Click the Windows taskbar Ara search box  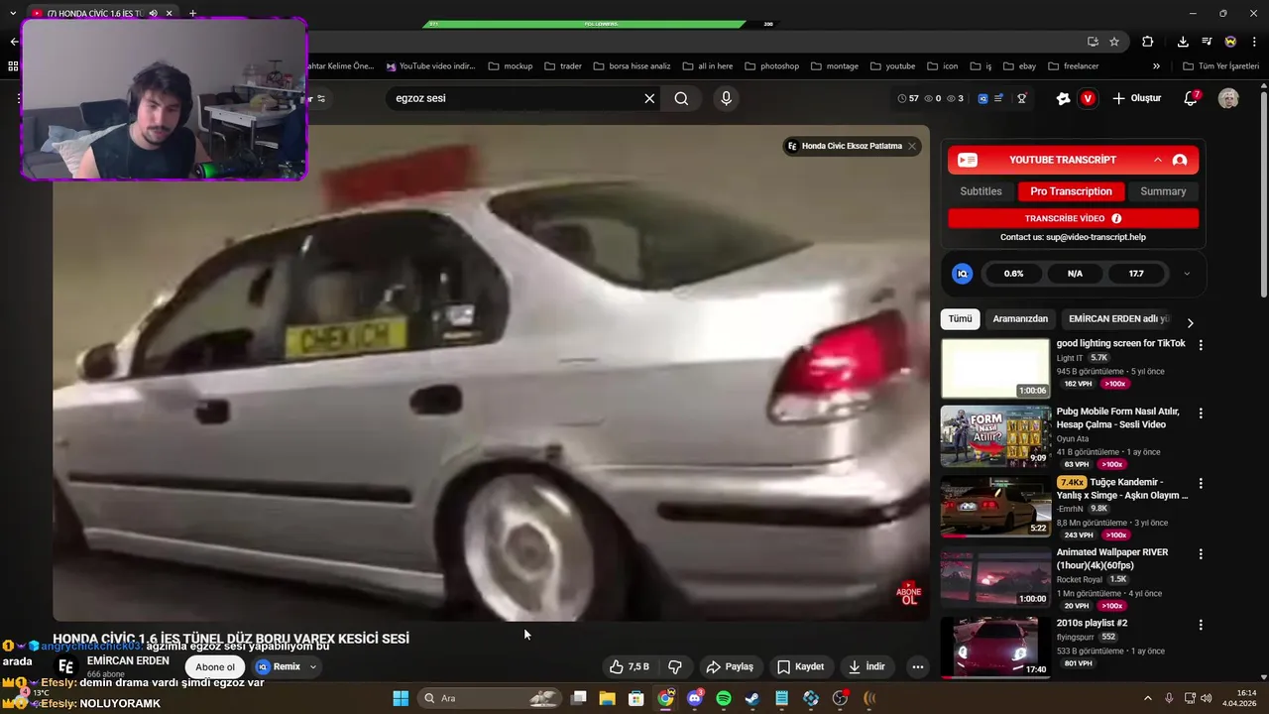[x=488, y=698]
